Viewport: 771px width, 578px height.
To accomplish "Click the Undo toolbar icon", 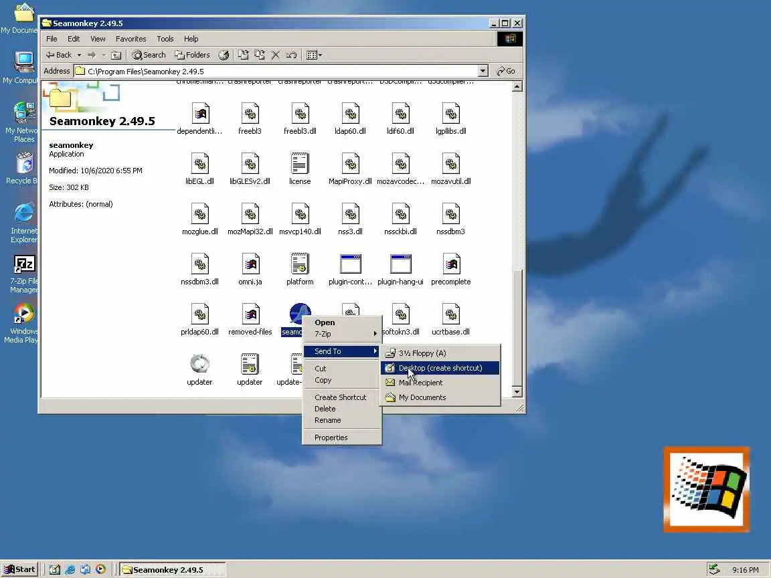I will pos(292,55).
